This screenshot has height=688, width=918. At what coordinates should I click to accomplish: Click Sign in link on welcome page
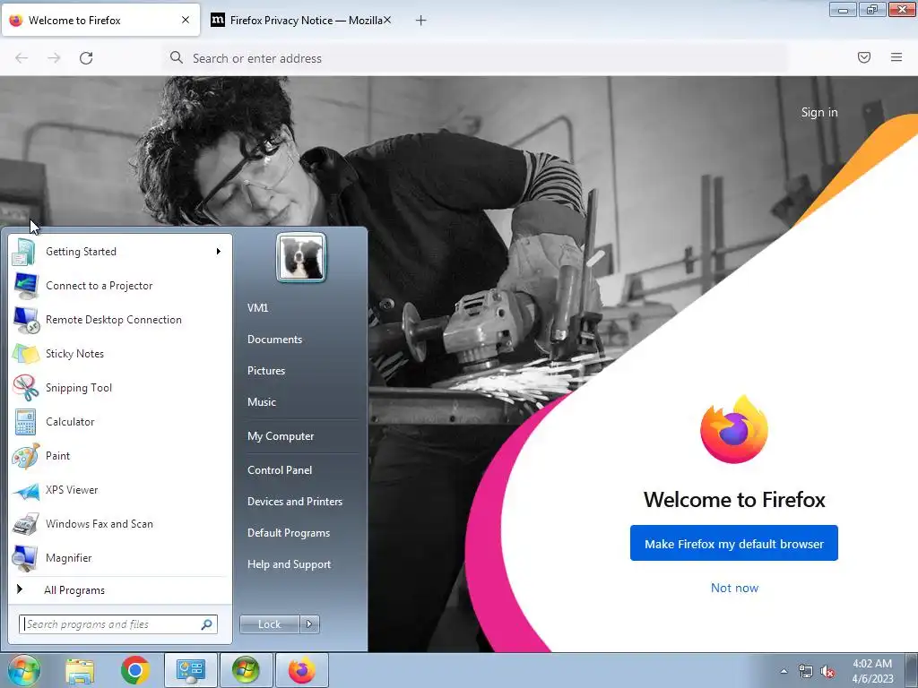(x=819, y=112)
